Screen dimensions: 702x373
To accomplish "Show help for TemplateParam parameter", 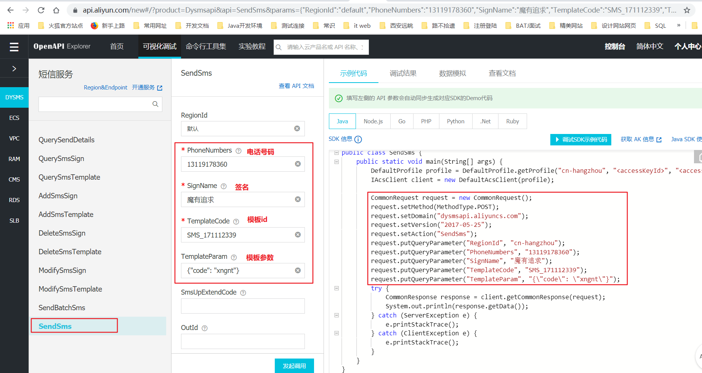I will pos(234,257).
